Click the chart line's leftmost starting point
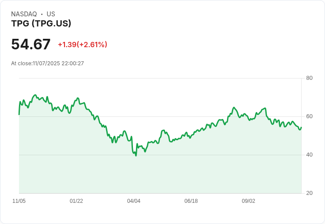 tap(19, 114)
